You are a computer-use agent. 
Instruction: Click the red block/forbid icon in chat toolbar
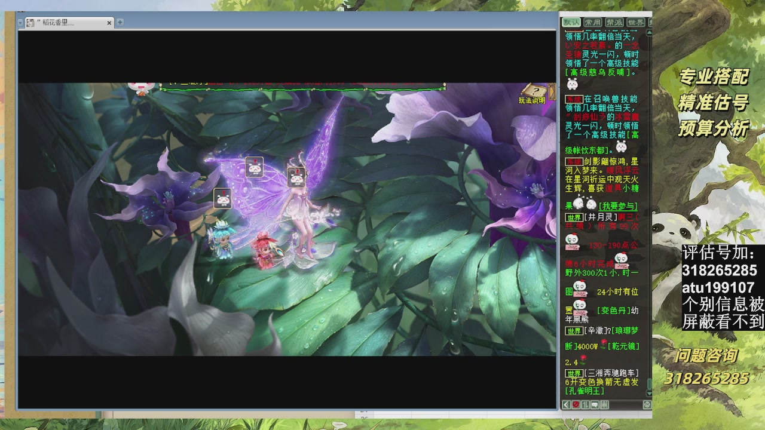coord(576,405)
